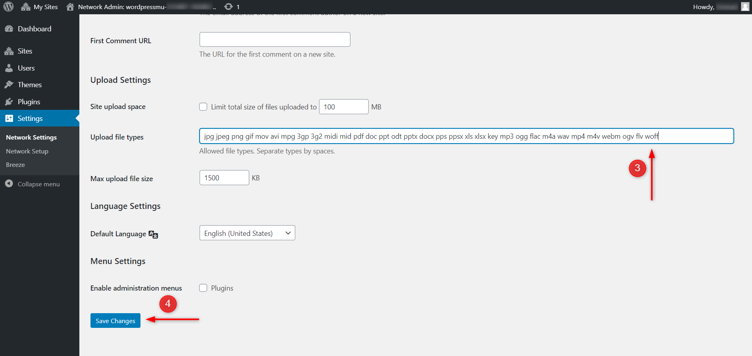Enable the Plugins administration menu checkbox
Image resolution: width=752 pixels, height=356 pixels.
pos(203,288)
